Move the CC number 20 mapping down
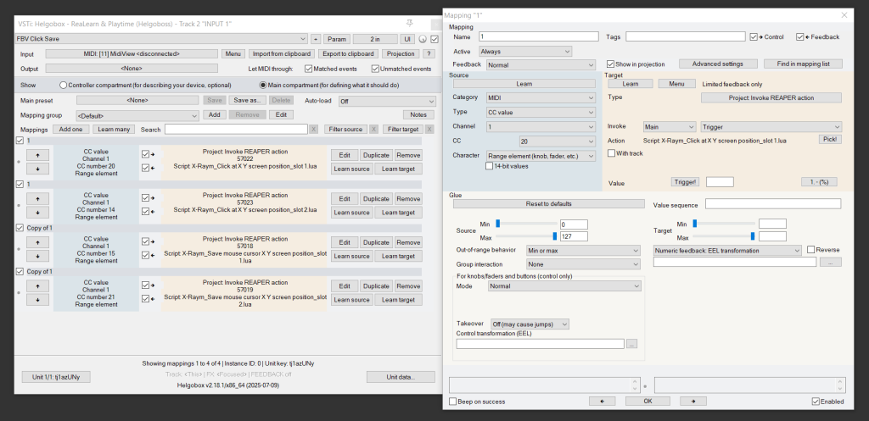The height and width of the screenshot is (421, 869). pos(37,169)
